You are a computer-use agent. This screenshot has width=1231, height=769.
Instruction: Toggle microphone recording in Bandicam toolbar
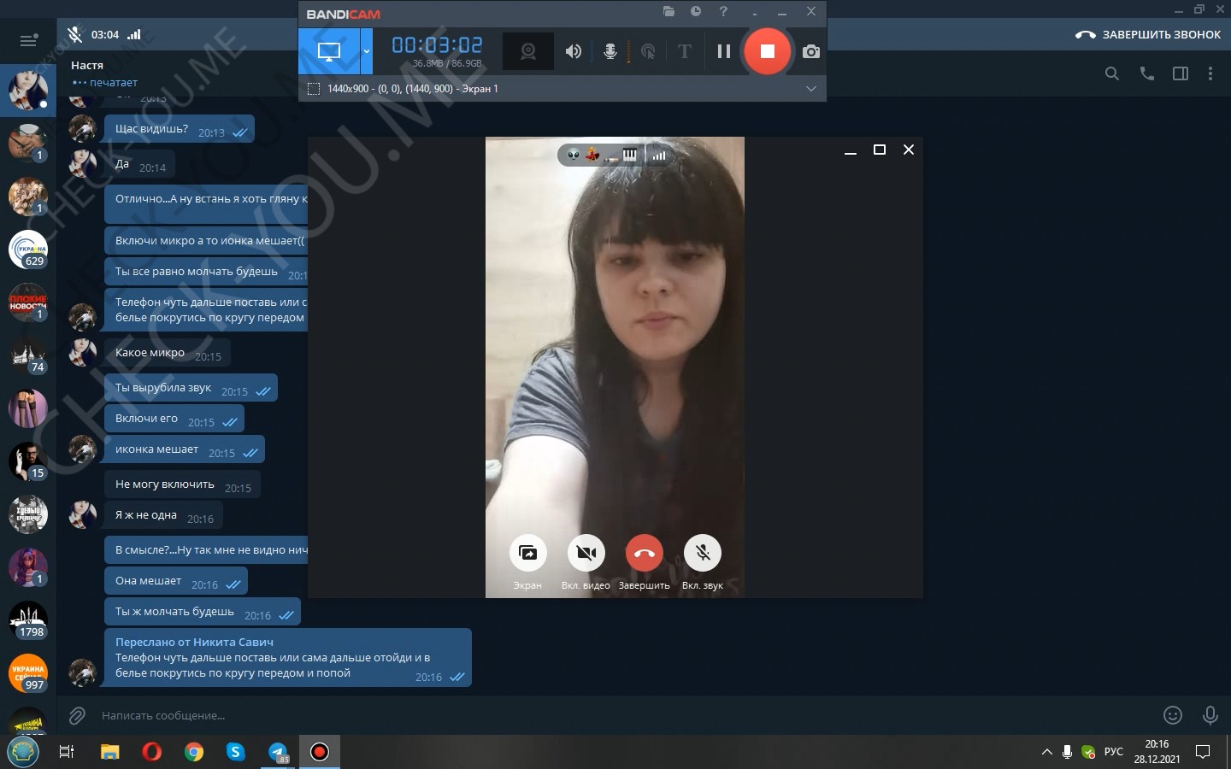coord(610,51)
